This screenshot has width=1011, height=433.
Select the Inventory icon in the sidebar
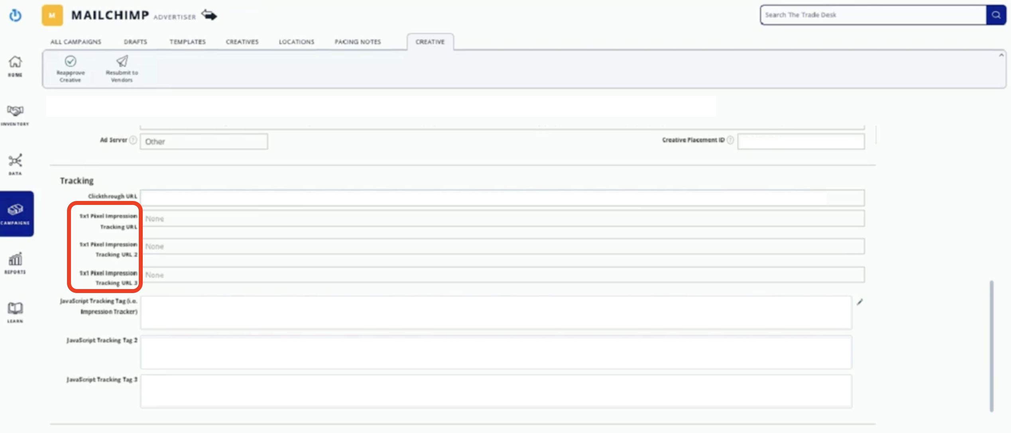click(x=15, y=113)
